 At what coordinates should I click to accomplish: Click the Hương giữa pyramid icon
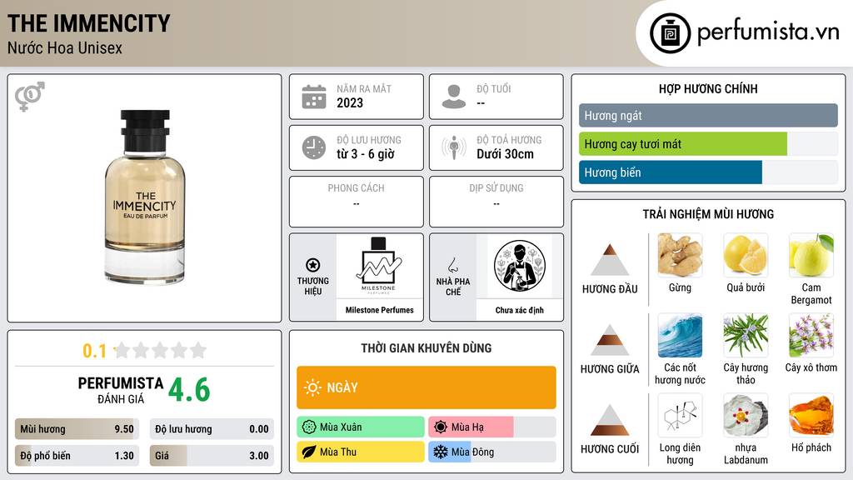click(610, 340)
